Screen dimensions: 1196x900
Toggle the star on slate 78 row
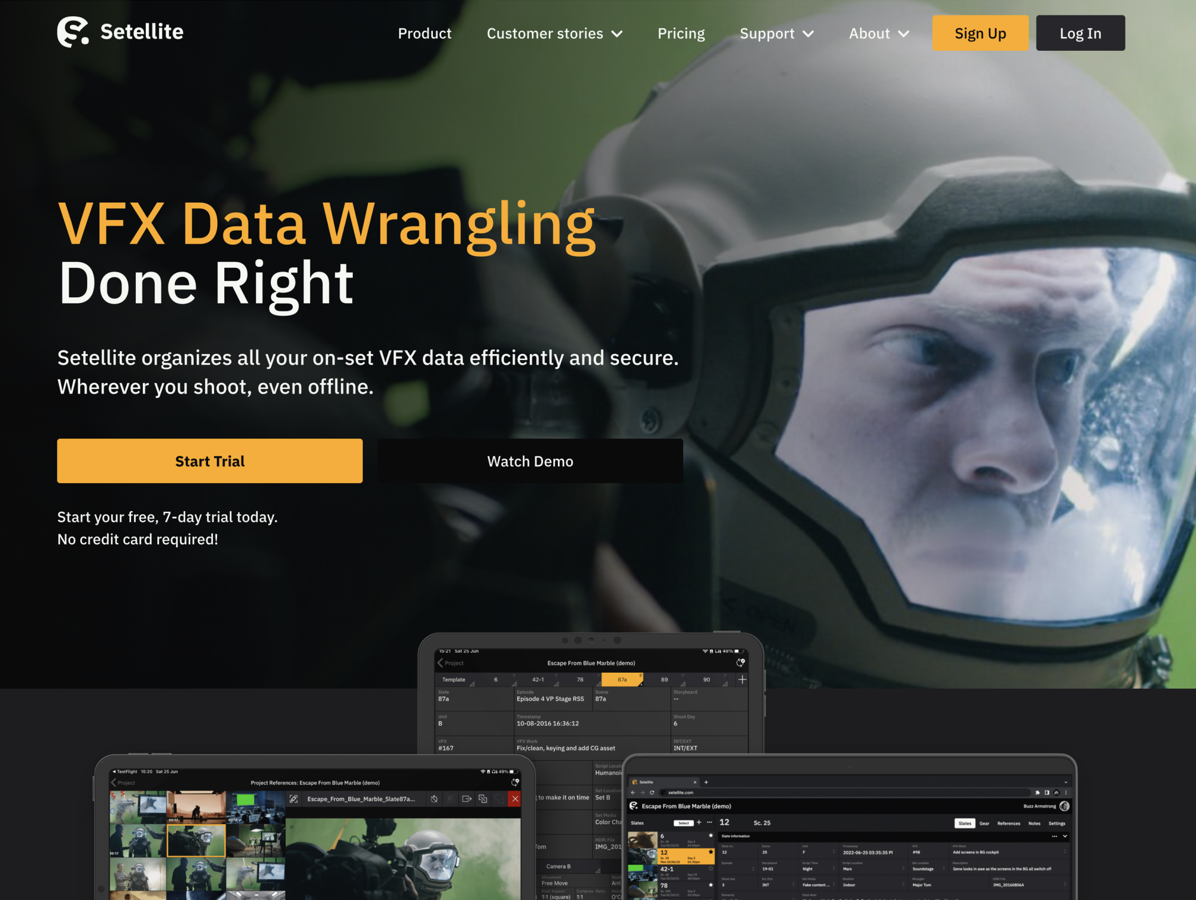click(x=710, y=885)
